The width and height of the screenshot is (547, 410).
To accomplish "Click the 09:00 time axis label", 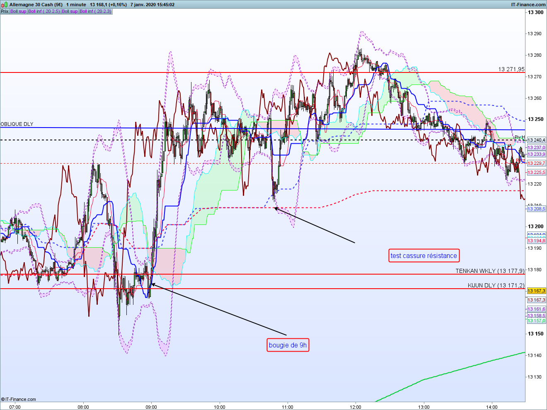I will (x=151, y=407).
